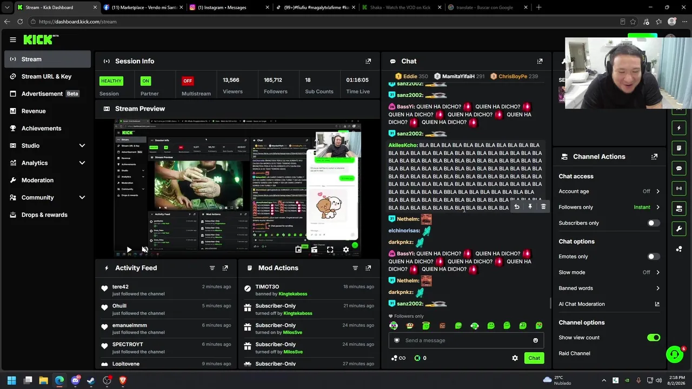Image resolution: width=692 pixels, height=389 pixels.
Task: Open the Moderation page
Action: click(48, 180)
